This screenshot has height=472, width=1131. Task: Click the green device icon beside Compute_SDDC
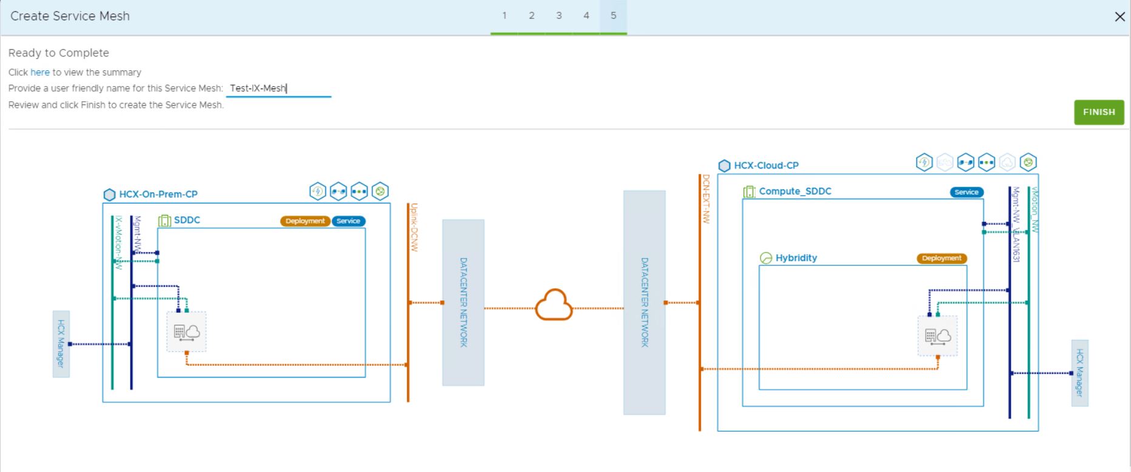[x=750, y=191]
